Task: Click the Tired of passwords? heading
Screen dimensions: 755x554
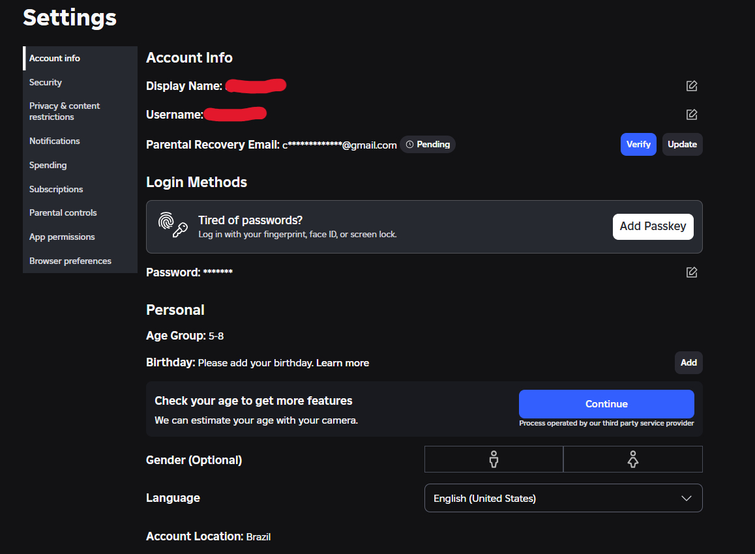Action: [250, 220]
